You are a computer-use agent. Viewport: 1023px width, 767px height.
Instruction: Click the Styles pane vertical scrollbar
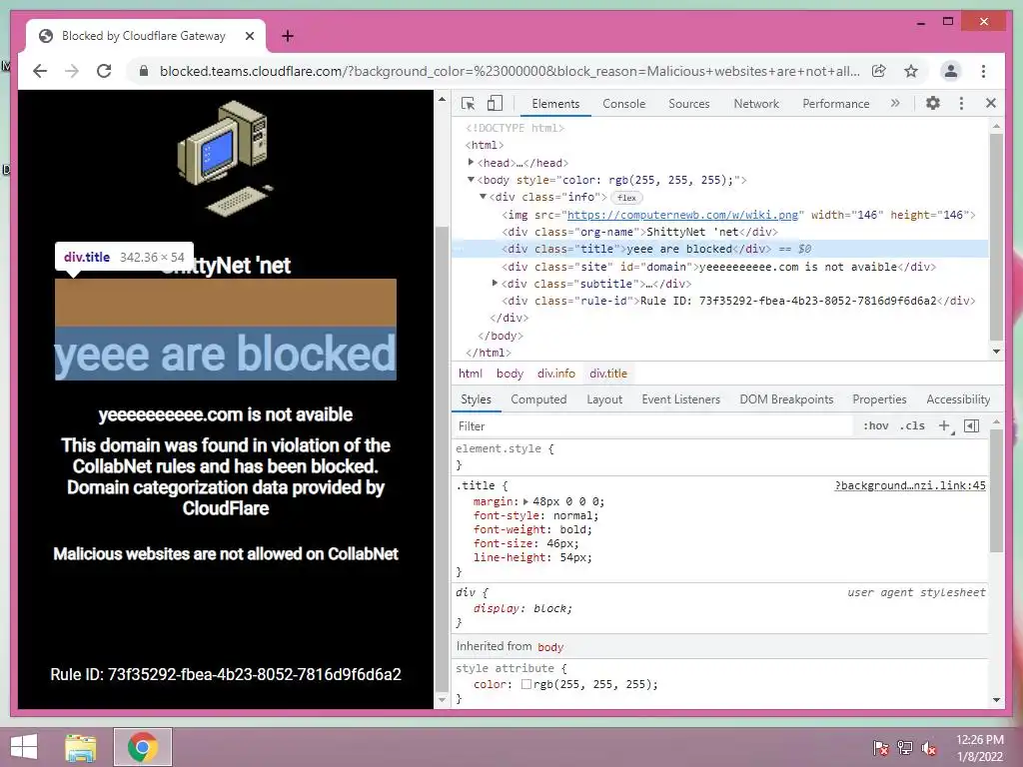pos(996,491)
